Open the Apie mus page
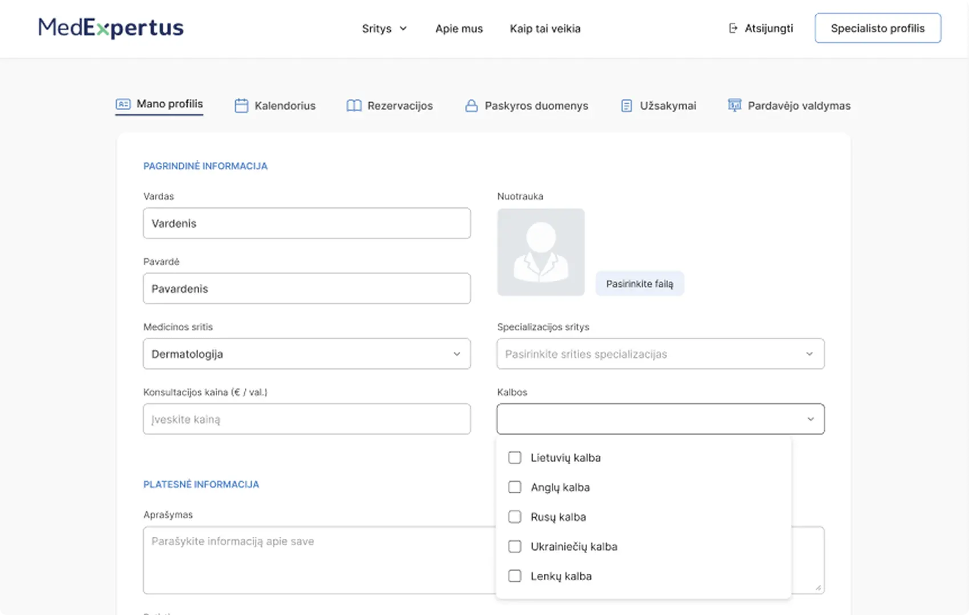The image size is (969, 615). [459, 29]
